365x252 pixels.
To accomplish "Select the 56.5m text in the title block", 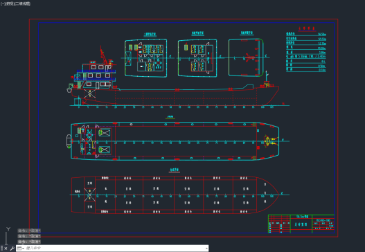I will click(302, 217).
